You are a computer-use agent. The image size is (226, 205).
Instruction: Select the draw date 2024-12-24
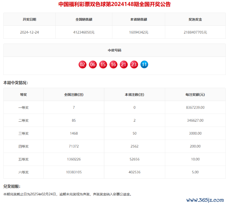pos(29,32)
